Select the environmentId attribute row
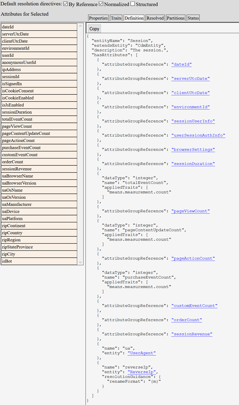This screenshot has height=405, width=239. 39,48
